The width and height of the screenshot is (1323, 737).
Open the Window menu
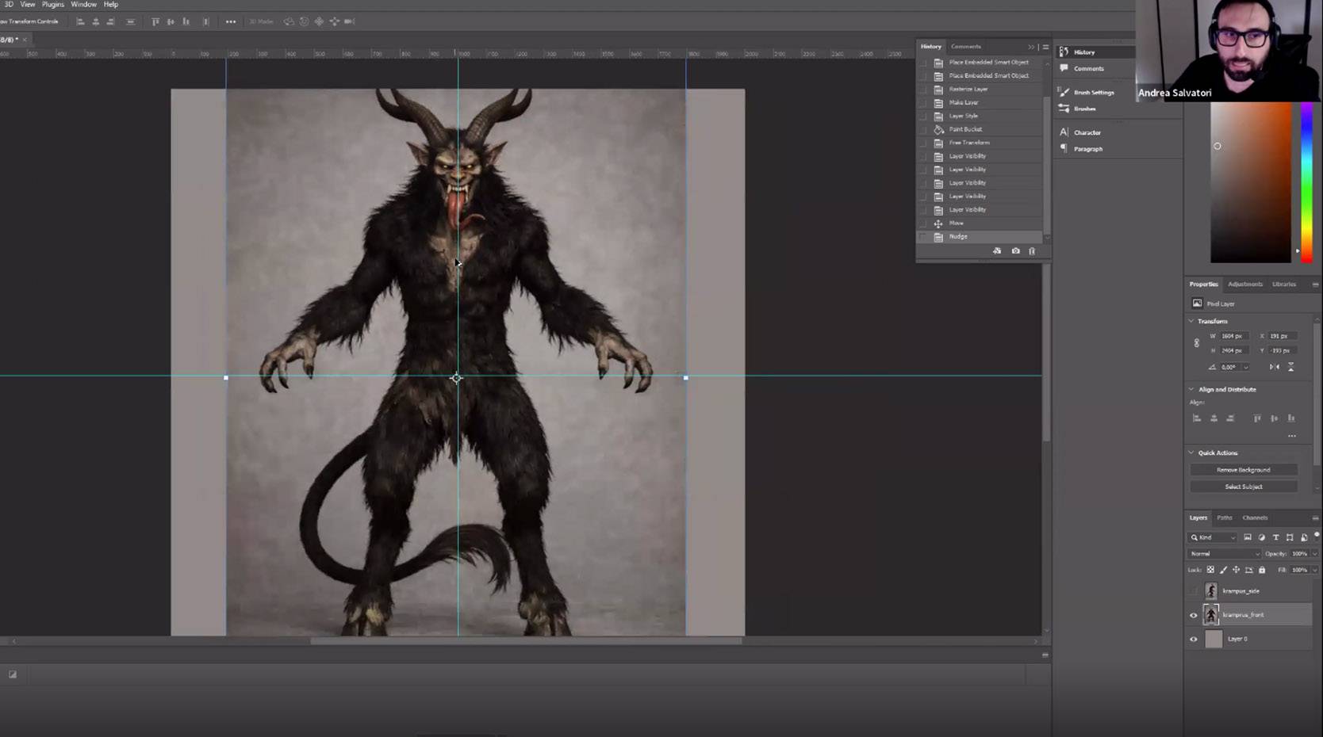(83, 5)
